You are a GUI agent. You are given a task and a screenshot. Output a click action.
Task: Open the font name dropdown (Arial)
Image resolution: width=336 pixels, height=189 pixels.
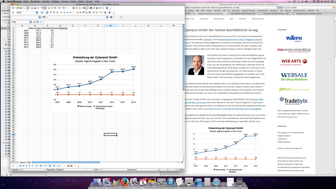(37, 13)
